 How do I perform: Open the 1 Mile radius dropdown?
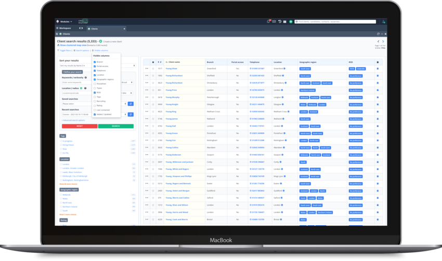[127, 93]
